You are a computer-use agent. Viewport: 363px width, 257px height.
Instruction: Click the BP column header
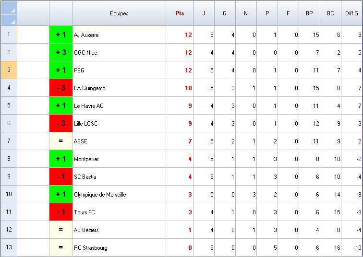coord(309,13)
